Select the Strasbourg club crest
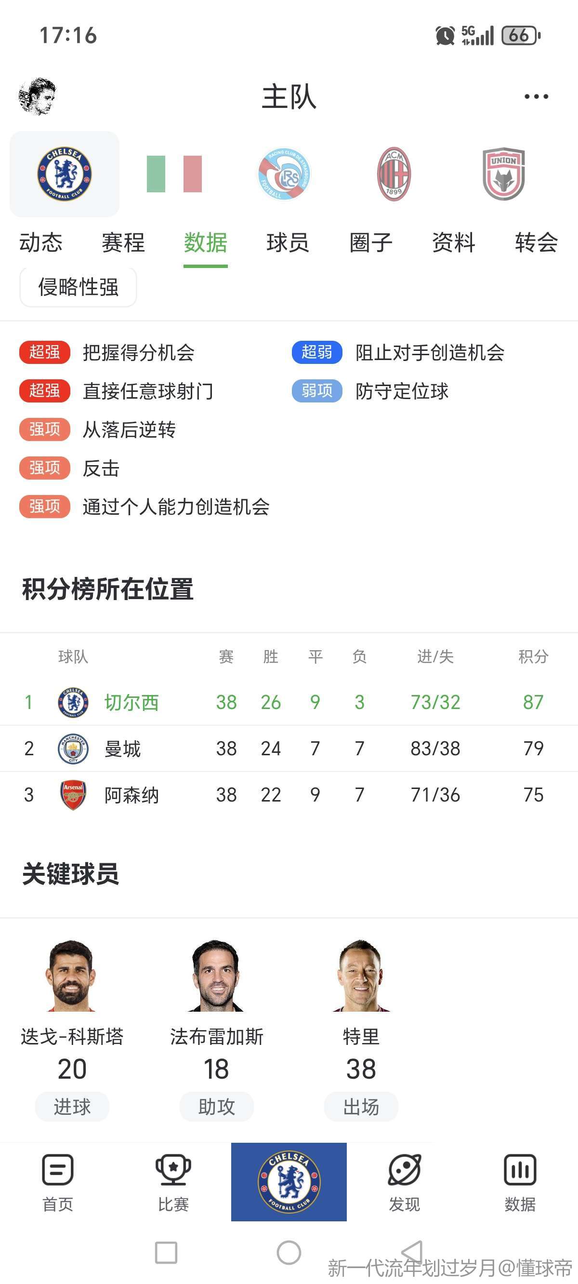Screen dimensions: 578x1284 point(285,174)
